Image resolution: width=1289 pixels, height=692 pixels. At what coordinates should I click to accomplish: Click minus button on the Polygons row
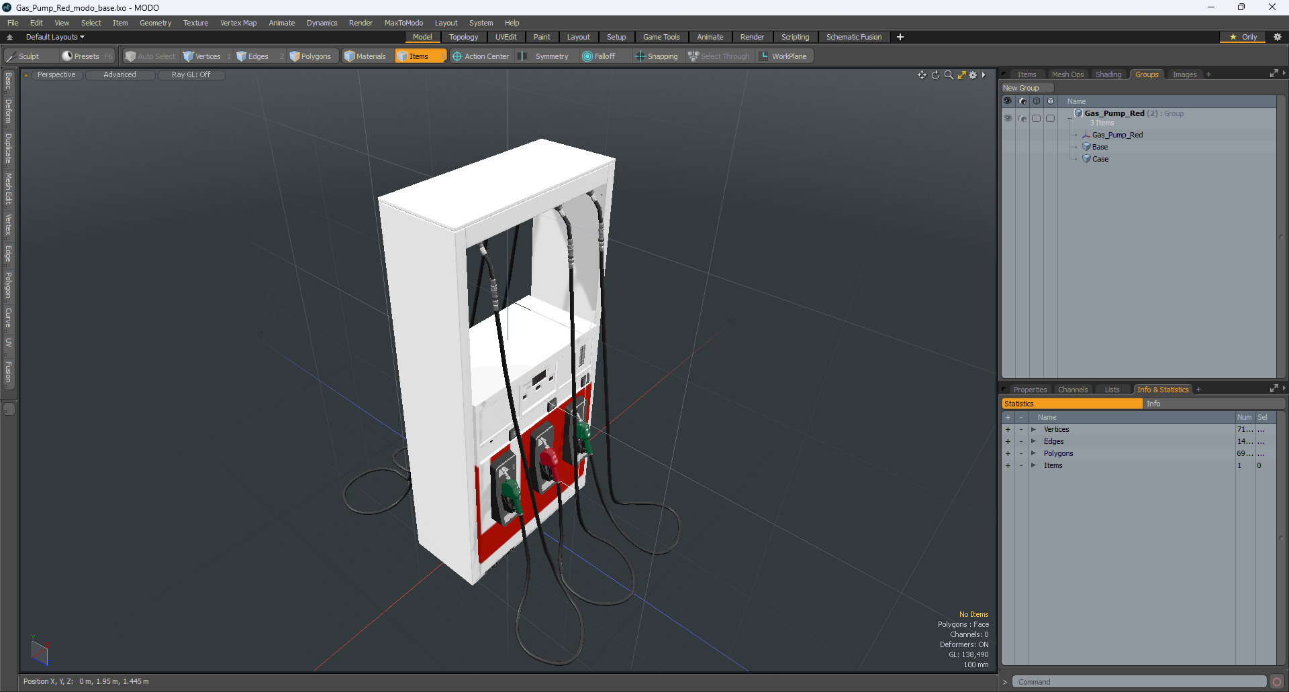click(x=1021, y=453)
